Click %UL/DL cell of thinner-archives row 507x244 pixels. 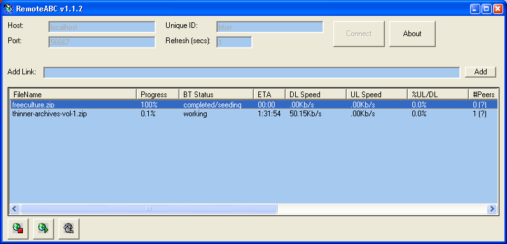point(419,114)
